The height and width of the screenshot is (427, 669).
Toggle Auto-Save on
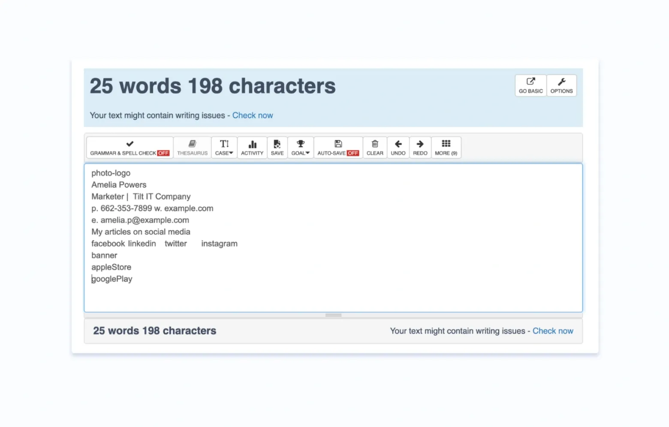click(338, 148)
